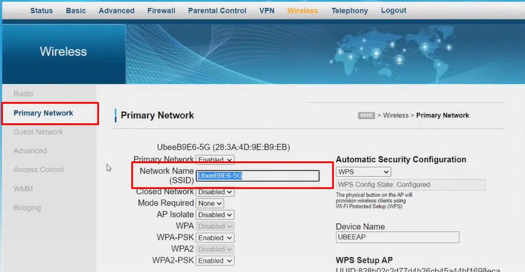Open Bridging sidebar item

(x=27, y=207)
